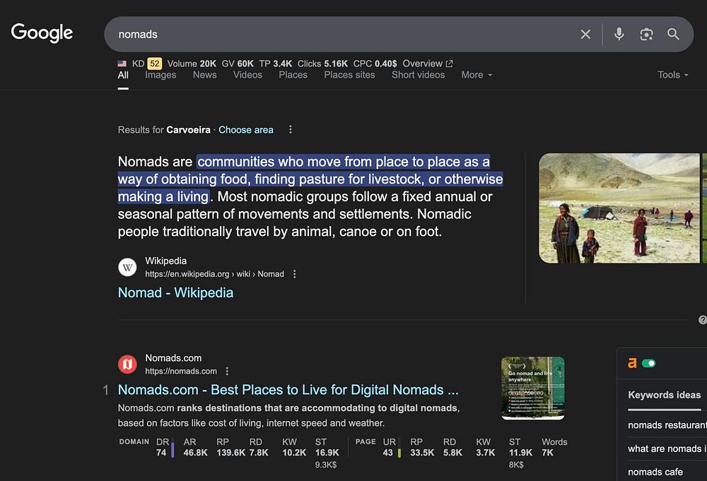
Task: Open the Nomad - Wikipedia result
Action: (x=175, y=292)
